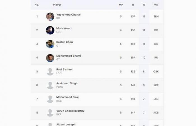Sort by the R runs column header

[x=133, y=5]
